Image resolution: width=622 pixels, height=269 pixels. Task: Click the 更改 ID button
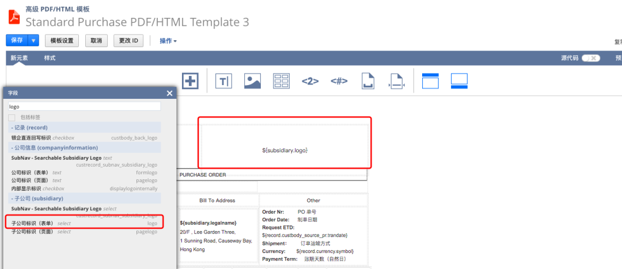pos(128,40)
